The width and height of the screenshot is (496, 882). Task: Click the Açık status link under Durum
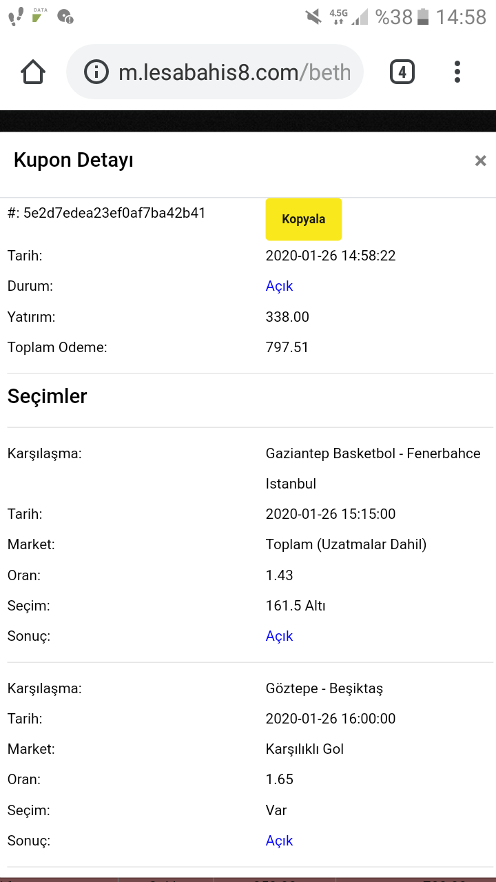(280, 286)
